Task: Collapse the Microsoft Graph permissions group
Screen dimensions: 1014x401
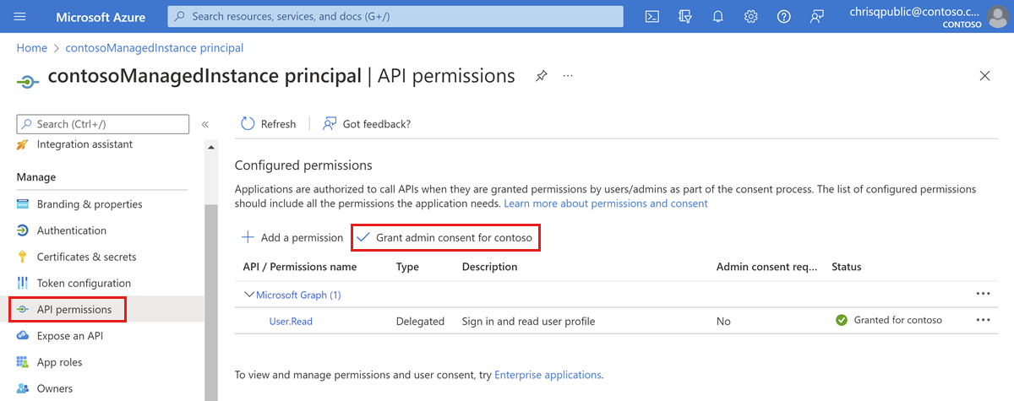Action: pyautogui.click(x=249, y=295)
